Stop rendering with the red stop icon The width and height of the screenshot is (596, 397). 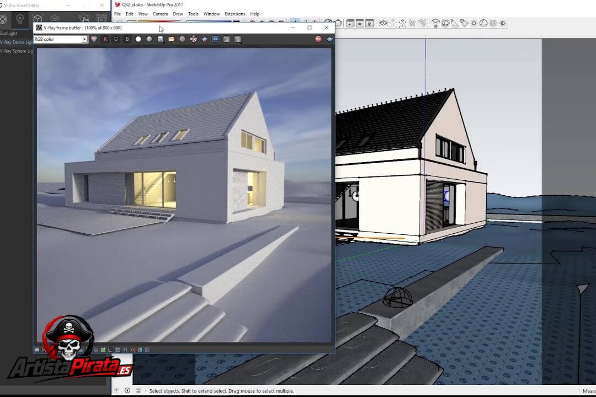click(318, 39)
